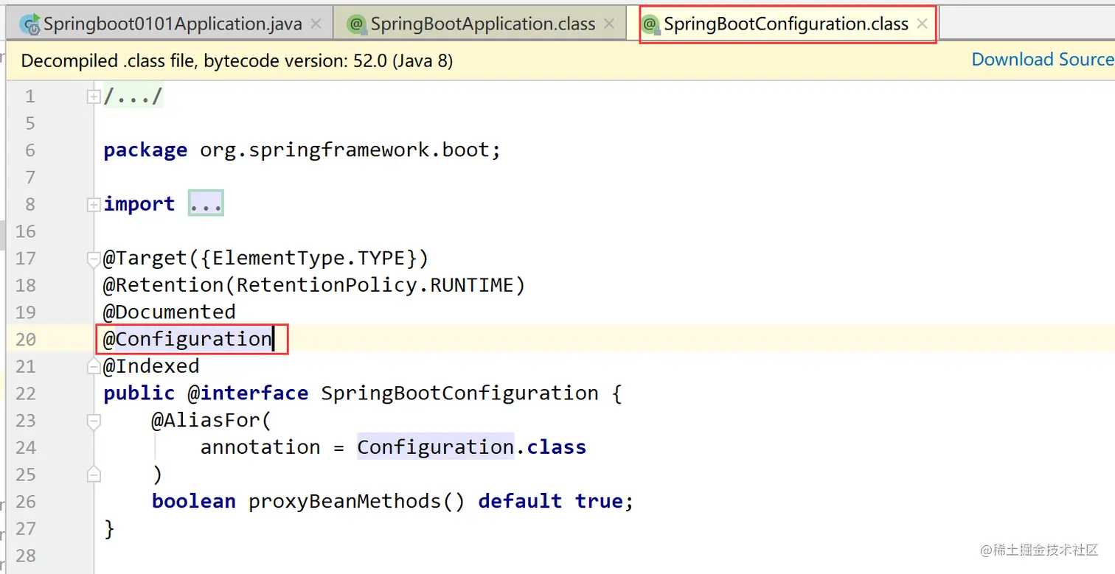Collapse the @AliasFor block at line 23
The width and height of the screenshot is (1115, 574).
[x=93, y=421]
